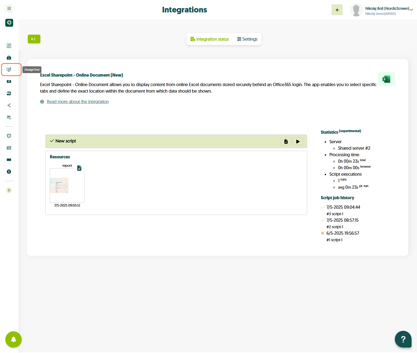Click the user avatar picture
The height and width of the screenshot is (353, 417).
pyautogui.click(x=356, y=10)
